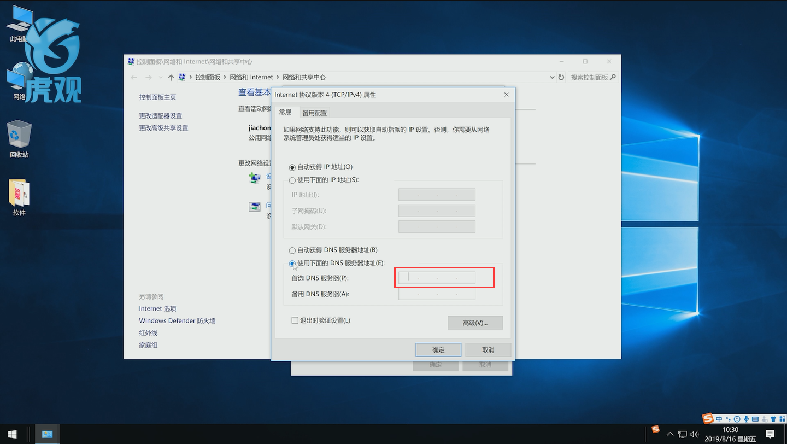Select 使用下面的 IP 地址 radio button
The height and width of the screenshot is (444, 787).
(292, 180)
